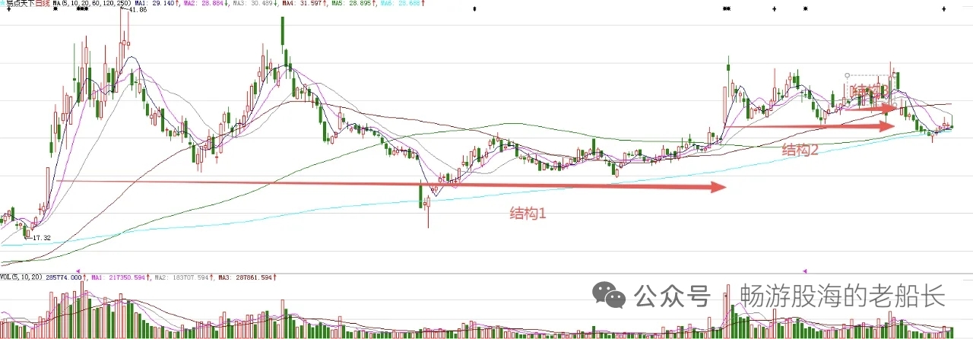Select the volume MA1: 217350.594 value

coord(118,277)
